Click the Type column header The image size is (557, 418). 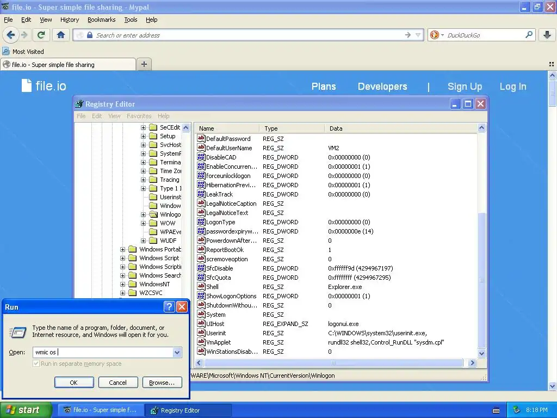click(x=292, y=128)
